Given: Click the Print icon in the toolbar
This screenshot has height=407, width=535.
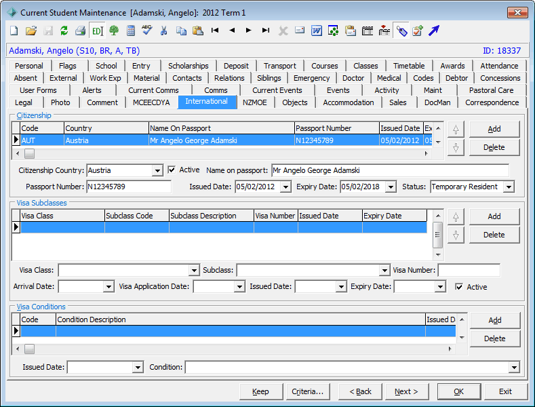Looking at the screenshot, I should (x=81, y=31).
